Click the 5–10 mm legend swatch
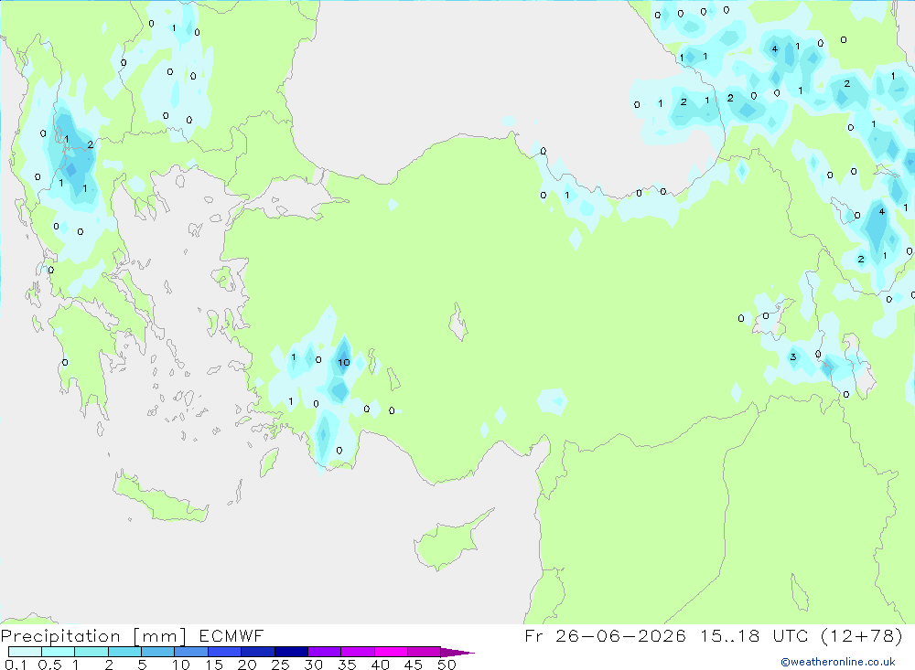The height and width of the screenshot is (670, 915). pyautogui.click(x=158, y=652)
